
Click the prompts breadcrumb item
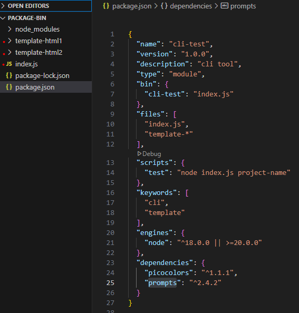point(243,6)
